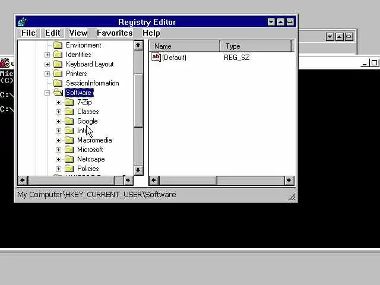Click the values pane scroll left arrow
This screenshot has height=285, width=380.
(154, 180)
